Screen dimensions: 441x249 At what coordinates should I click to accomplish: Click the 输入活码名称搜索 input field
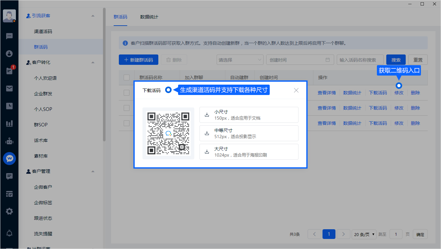coord(360,60)
